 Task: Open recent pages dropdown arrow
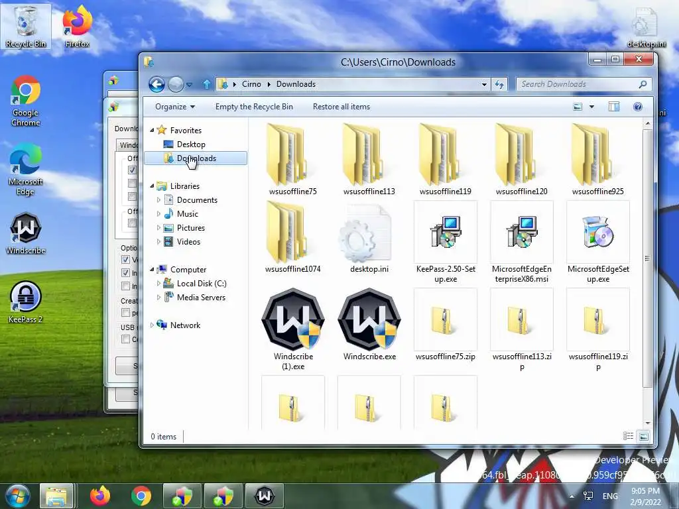coord(189,84)
